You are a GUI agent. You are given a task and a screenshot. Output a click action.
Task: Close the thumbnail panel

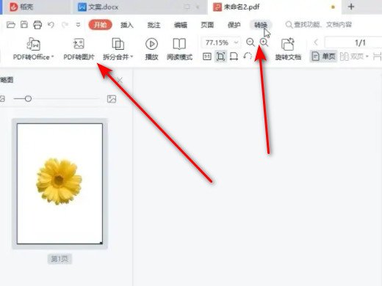[x=120, y=80]
